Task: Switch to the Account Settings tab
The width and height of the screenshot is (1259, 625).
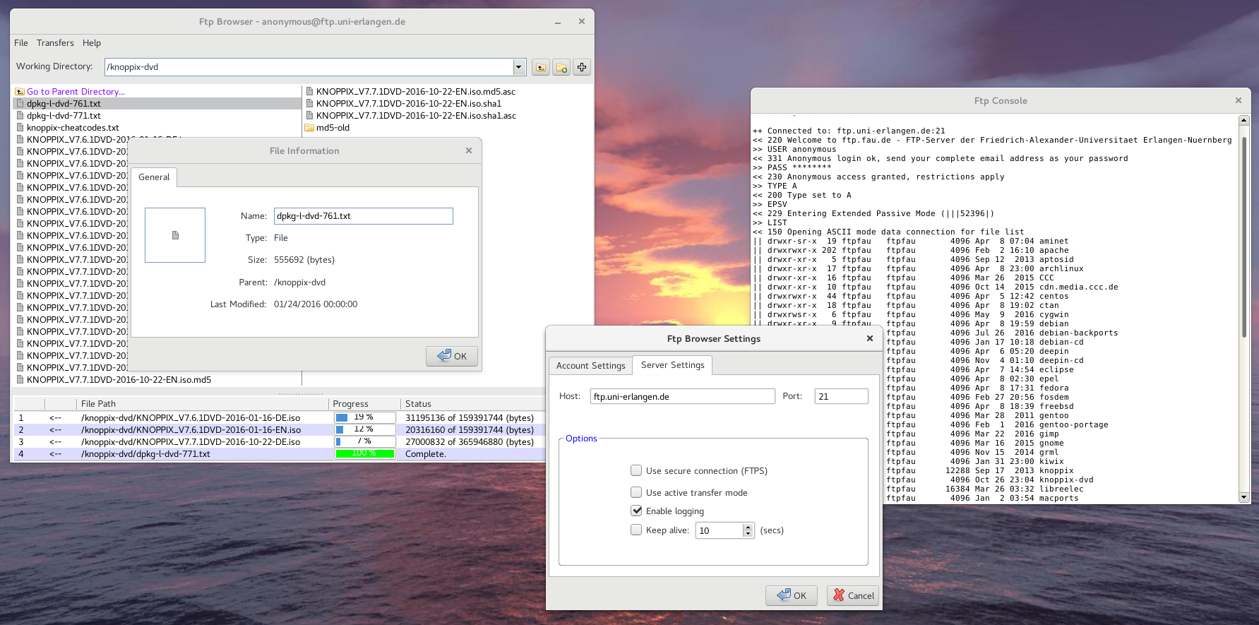Action: point(590,365)
